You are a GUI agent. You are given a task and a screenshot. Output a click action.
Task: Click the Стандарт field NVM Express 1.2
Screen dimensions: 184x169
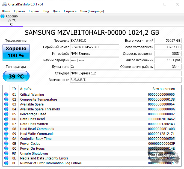(126, 73)
